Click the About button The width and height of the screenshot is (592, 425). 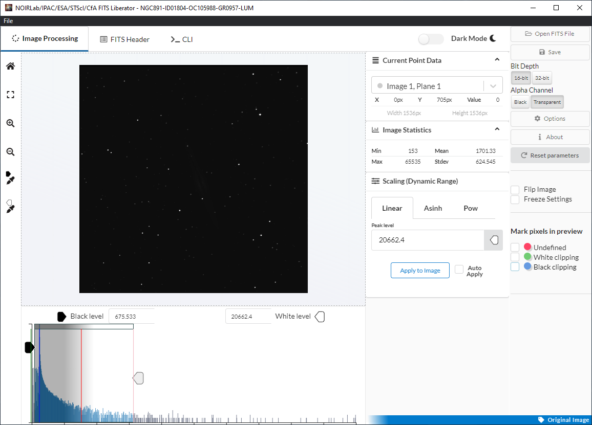click(549, 137)
